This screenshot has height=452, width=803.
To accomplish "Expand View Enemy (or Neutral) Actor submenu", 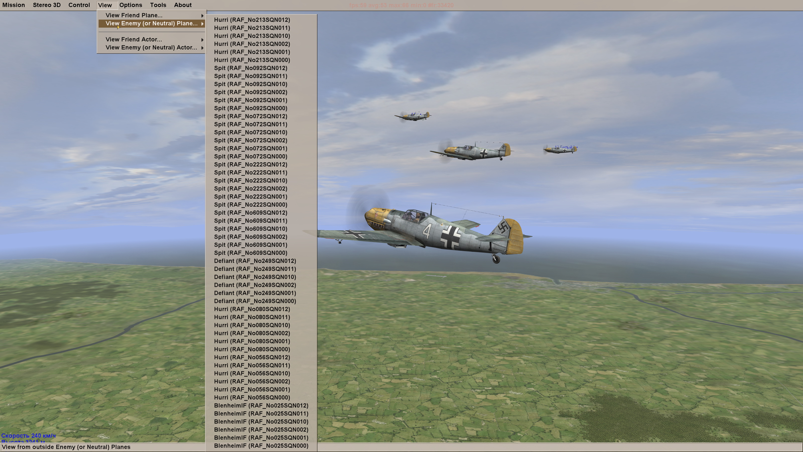I will tap(152, 47).
